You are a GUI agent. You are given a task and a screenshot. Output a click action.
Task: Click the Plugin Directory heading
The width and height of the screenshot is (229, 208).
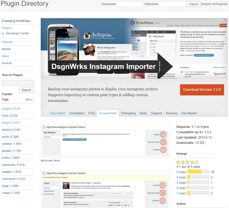(24, 3)
